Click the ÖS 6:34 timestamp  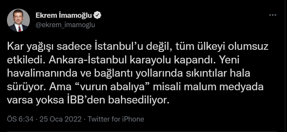pyautogui.click(x=20, y=119)
